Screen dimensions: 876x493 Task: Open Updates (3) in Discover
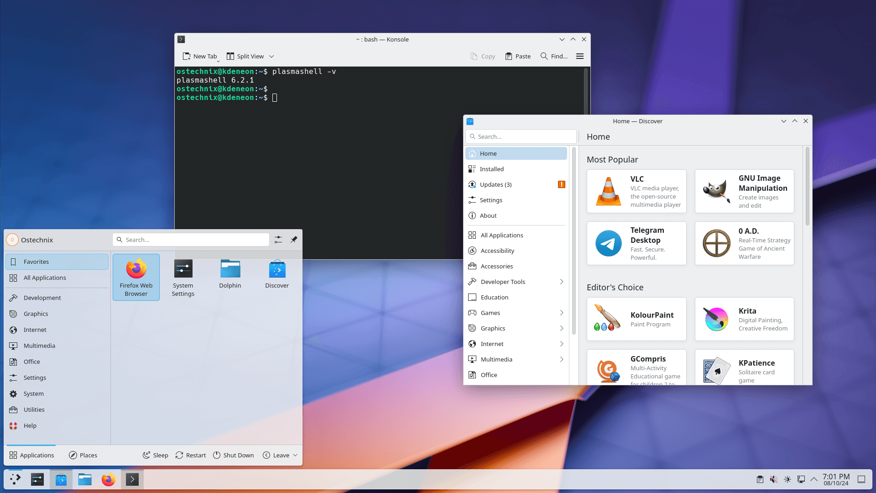click(x=516, y=184)
